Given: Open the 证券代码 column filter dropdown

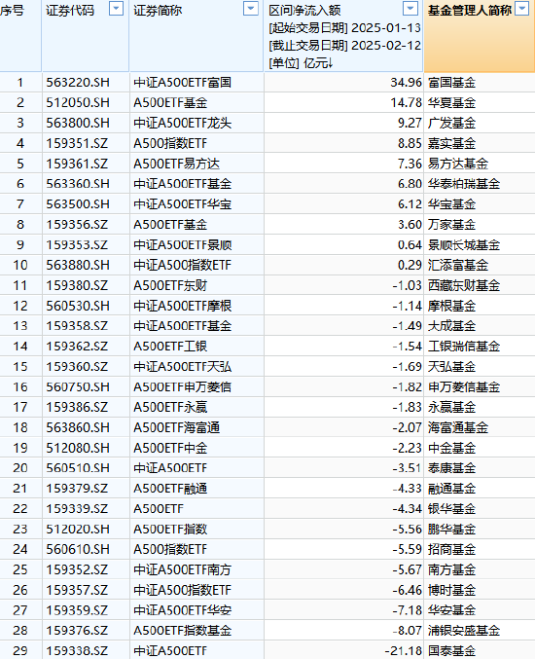Looking at the screenshot, I should coord(116,9).
